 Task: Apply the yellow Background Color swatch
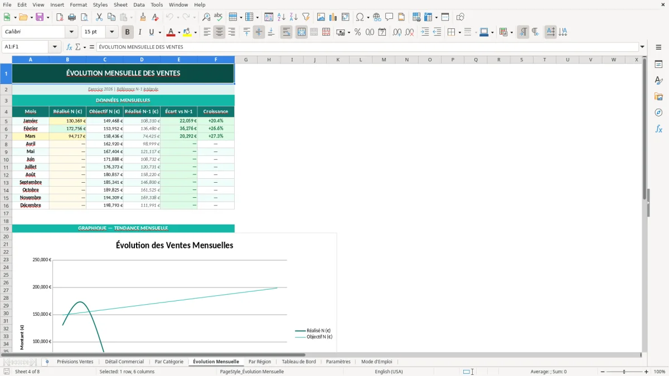point(187,32)
